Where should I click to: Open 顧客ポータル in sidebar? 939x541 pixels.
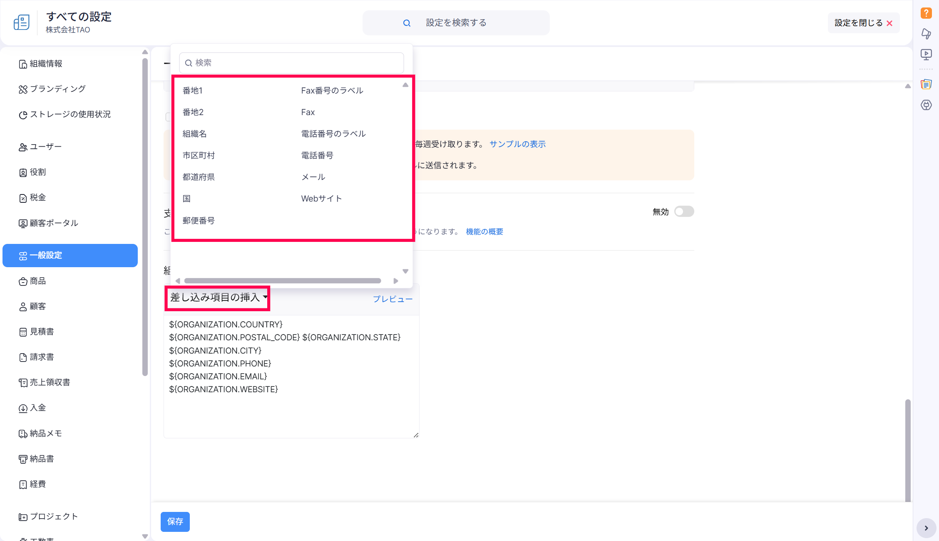[54, 223]
